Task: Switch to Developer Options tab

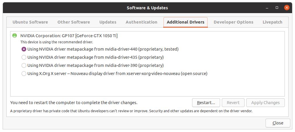Action: point(233,22)
